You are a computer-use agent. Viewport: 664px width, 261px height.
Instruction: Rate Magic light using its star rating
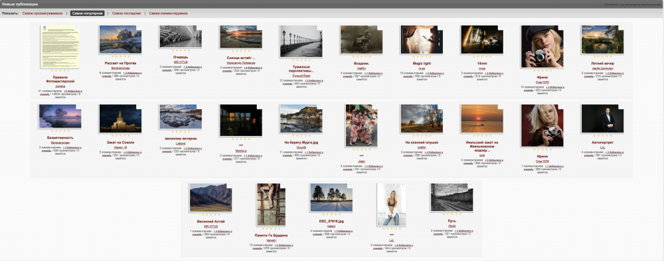point(422,56)
